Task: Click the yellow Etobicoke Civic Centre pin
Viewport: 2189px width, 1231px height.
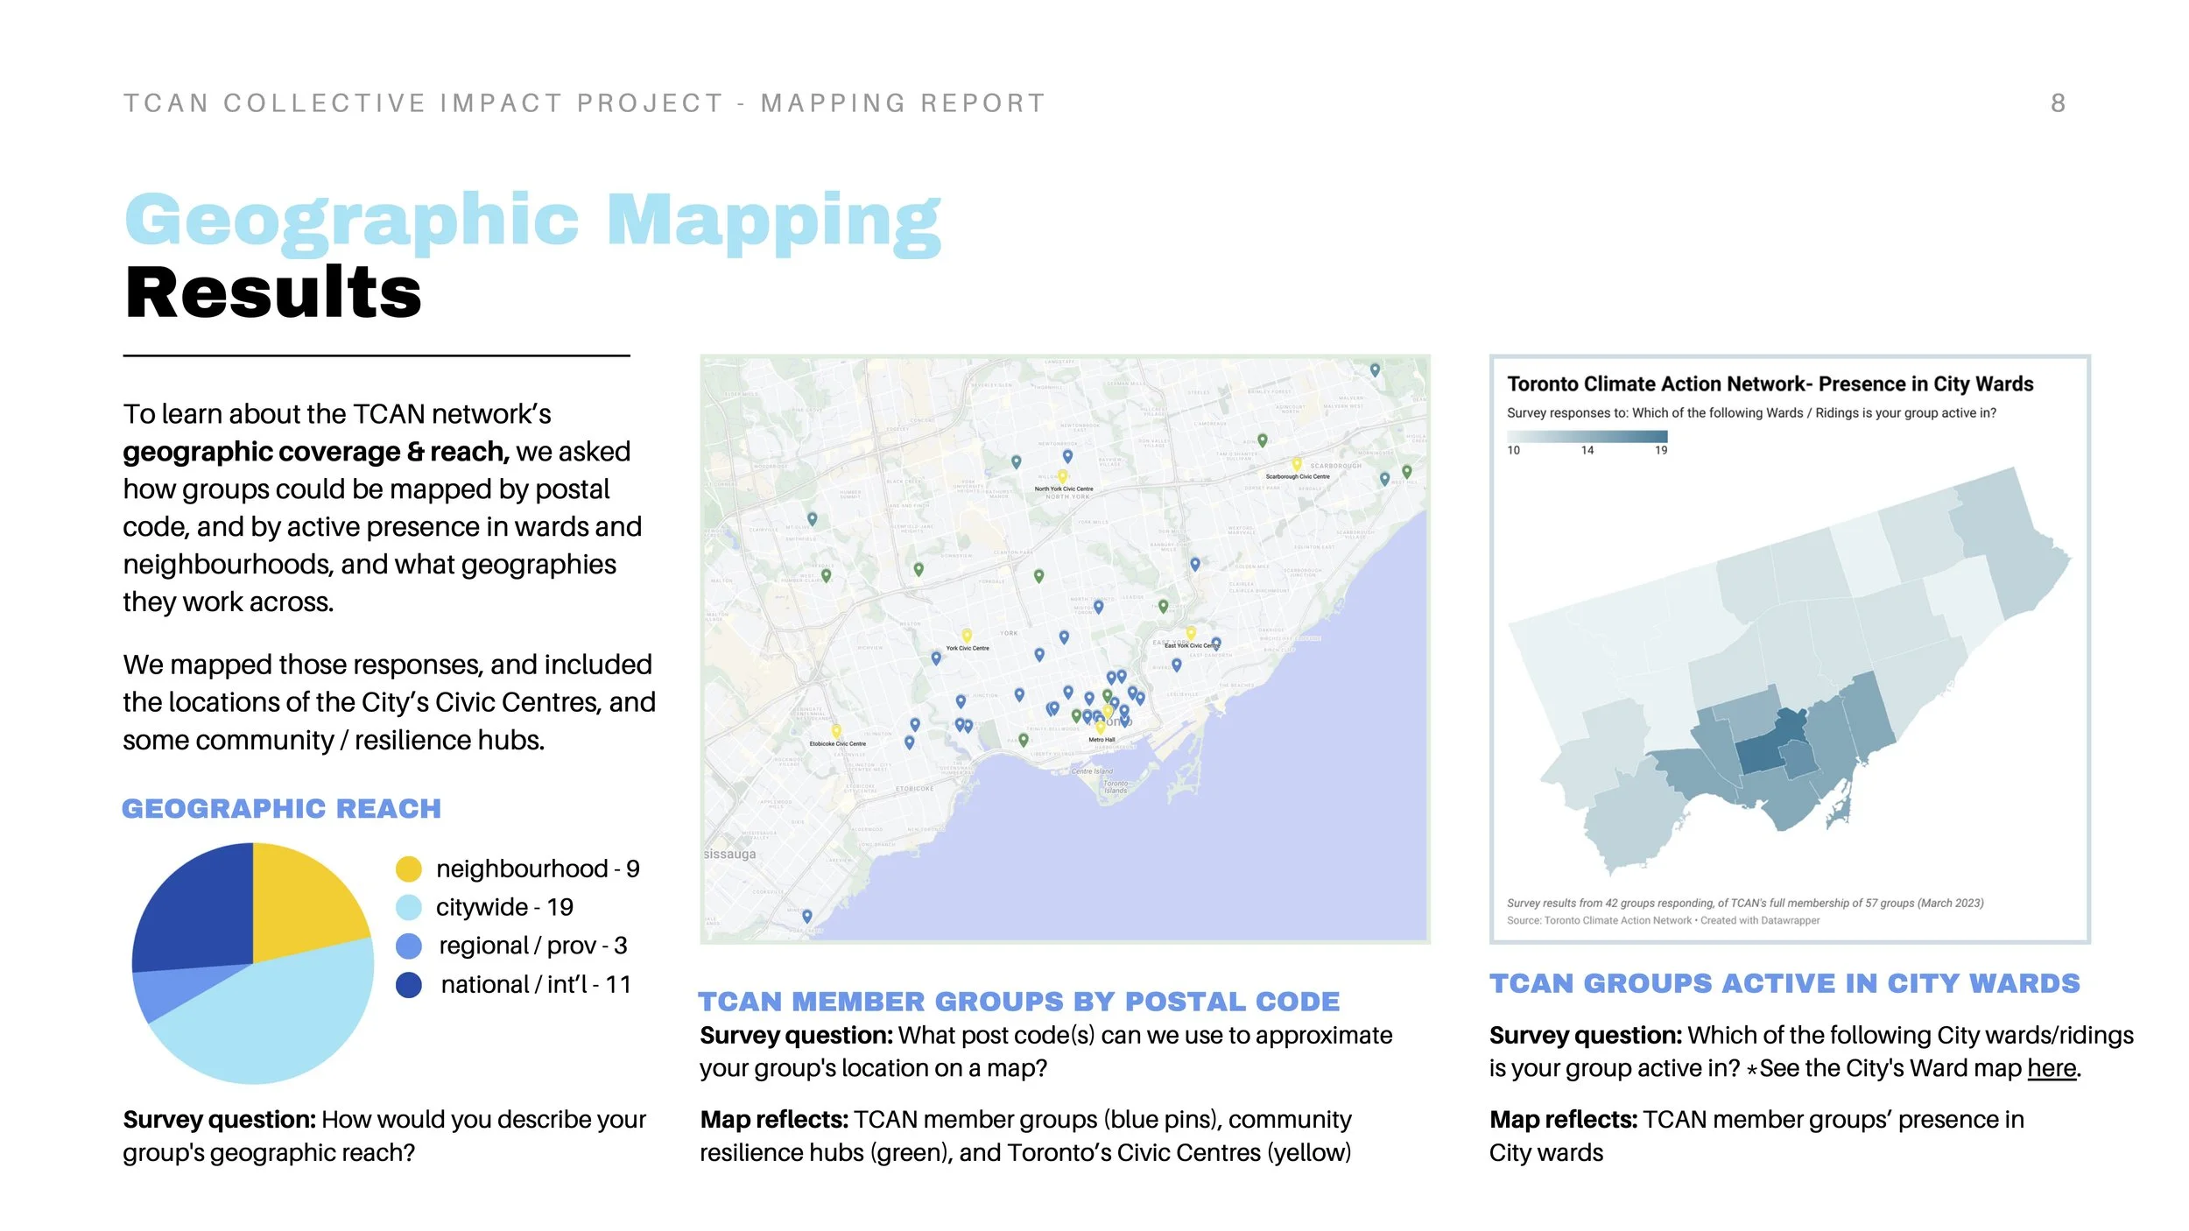Action: tap(836, 730)
